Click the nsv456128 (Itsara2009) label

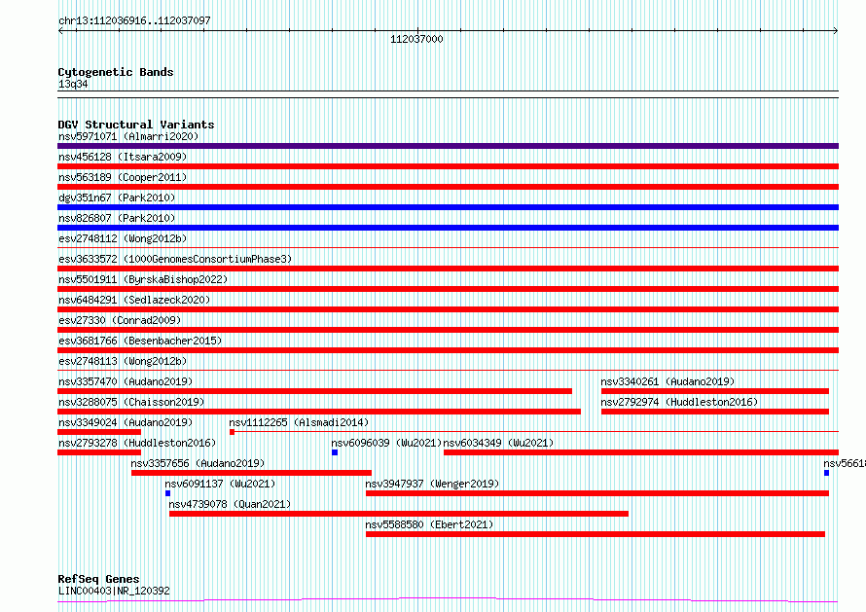(122, 157)
